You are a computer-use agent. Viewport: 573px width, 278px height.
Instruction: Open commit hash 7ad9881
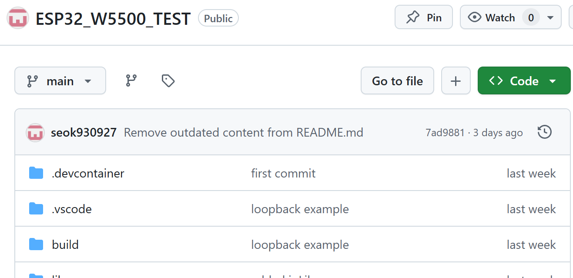coord(445,133)
